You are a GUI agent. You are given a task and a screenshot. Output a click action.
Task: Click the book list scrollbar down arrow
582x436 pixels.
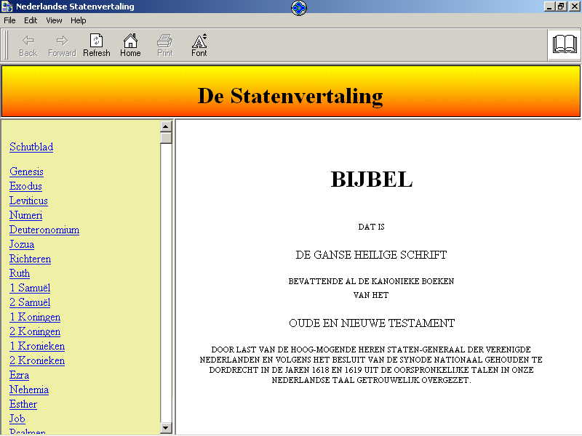click(166, 428)
